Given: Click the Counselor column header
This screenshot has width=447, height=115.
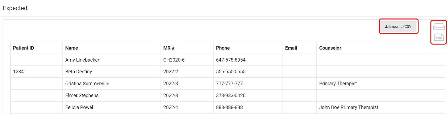Looking at the screenshot, I should [x=330, y=48].
